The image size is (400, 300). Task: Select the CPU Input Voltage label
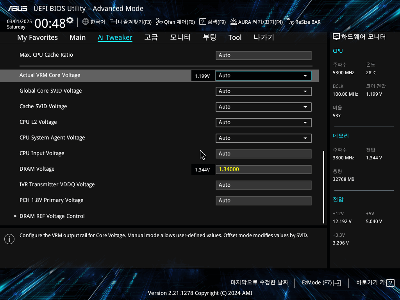(42, 153)
